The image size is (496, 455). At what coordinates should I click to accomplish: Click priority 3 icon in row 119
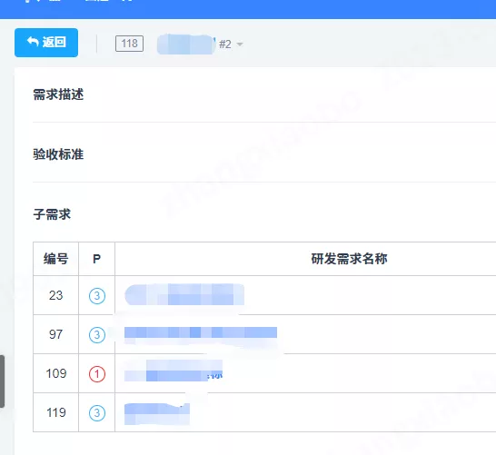[97, 413]
